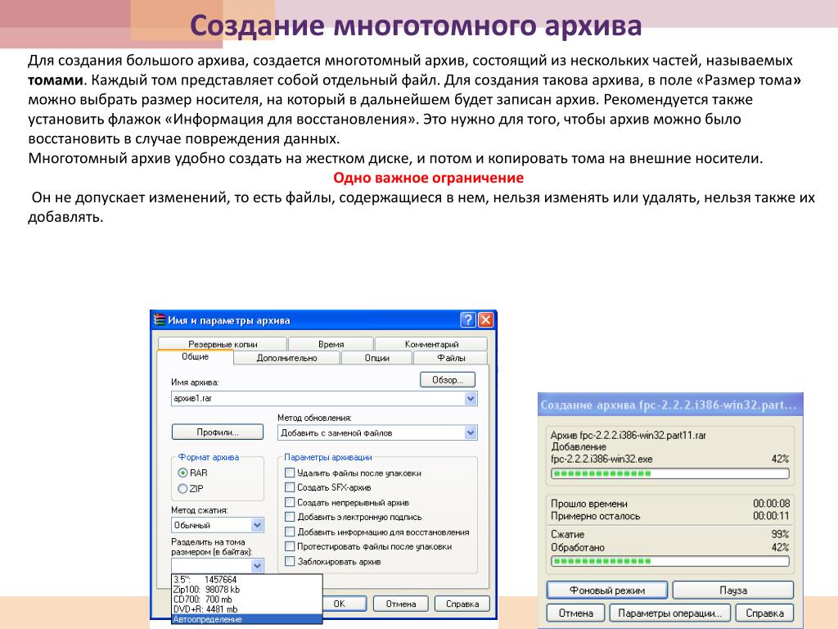Click the Сжатие value 99%
The image size is (838, 629).
[x=780, y=534]
